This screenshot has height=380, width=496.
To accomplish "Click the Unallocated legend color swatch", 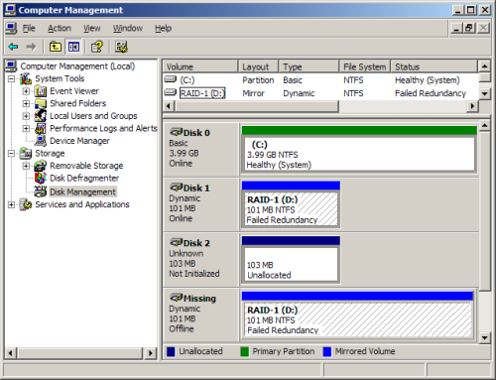I will click(x=171, y=351).
